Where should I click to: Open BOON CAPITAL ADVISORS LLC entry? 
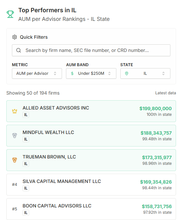click(x=91, y=209)
